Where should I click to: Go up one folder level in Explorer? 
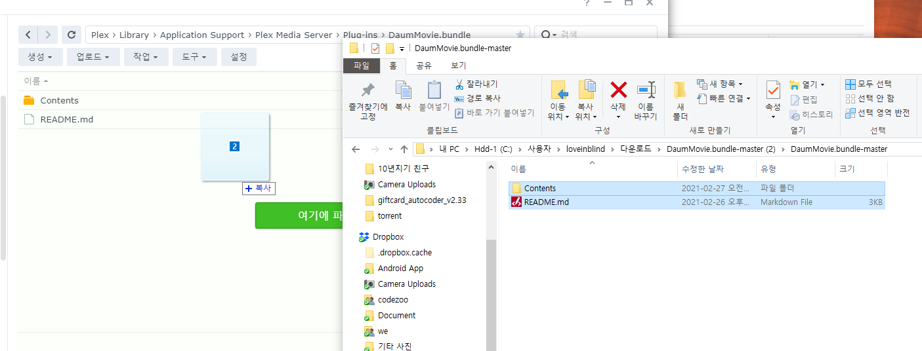coord(404,149)
